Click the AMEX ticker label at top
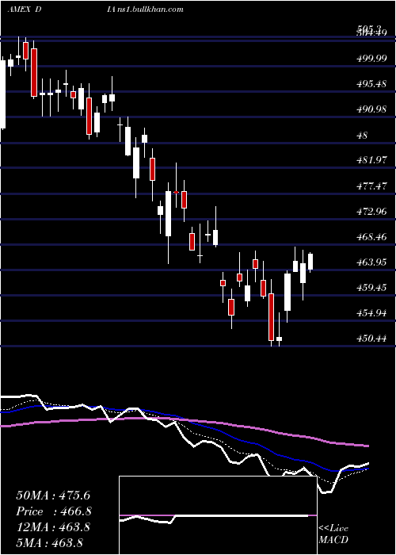396x555 pixels. coord(19,10)
